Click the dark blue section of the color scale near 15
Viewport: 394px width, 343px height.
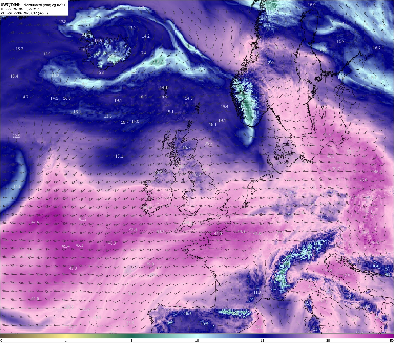coord(263,336)
